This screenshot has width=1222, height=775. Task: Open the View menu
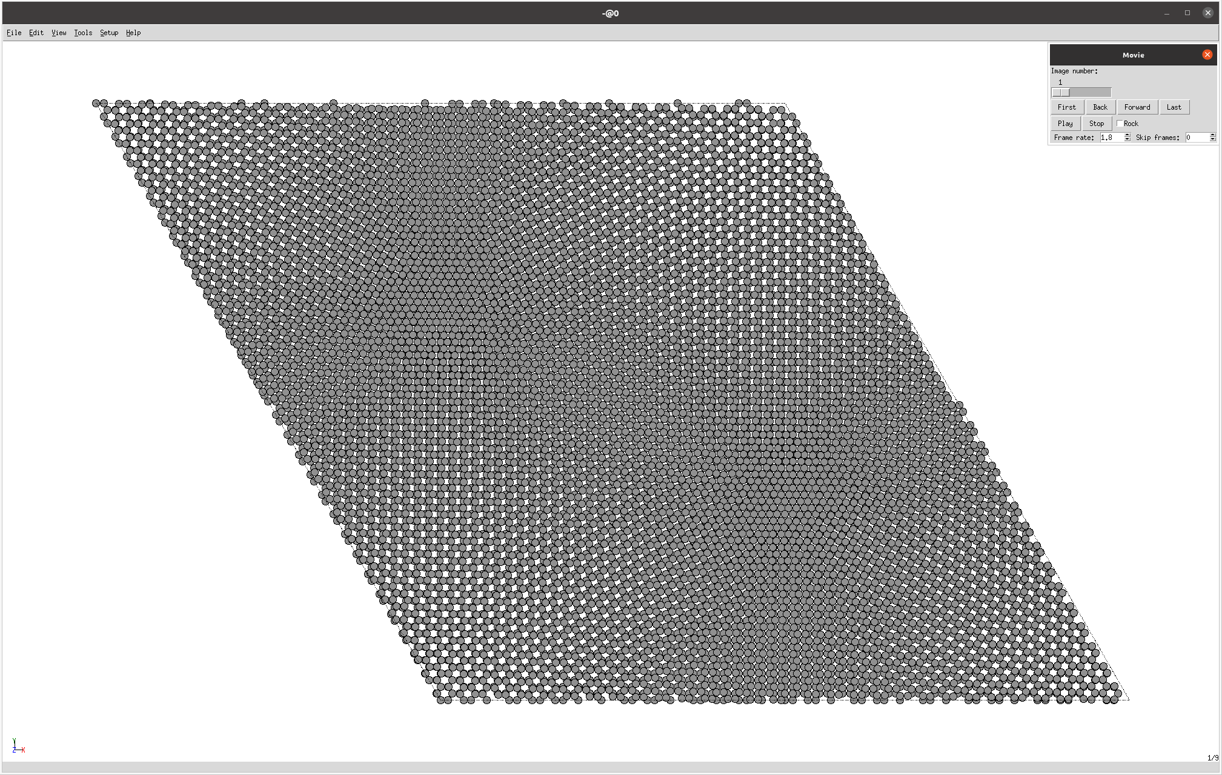pyautogui.click(x=58, y=32)
